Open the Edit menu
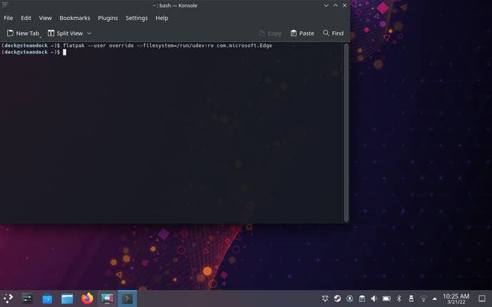492x307 pixels. click(26, 18)
